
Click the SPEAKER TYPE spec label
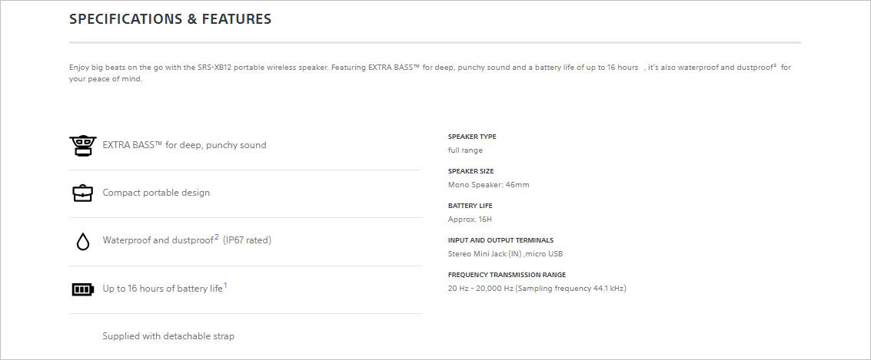click(472, 137)
